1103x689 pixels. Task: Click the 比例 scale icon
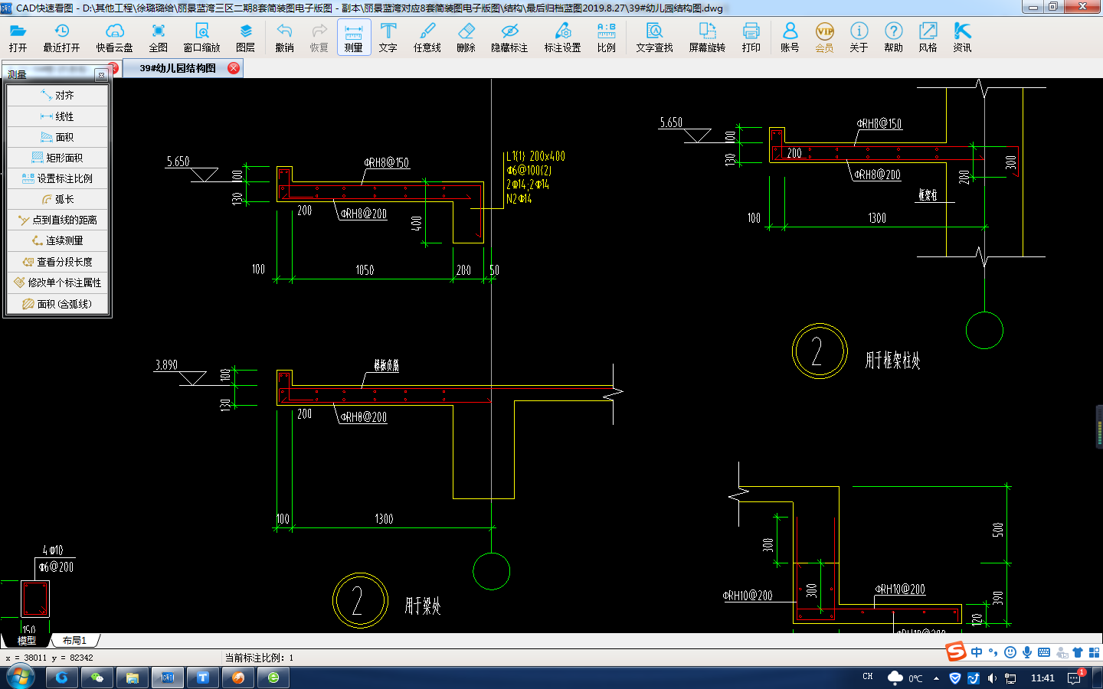click(607, 38)
